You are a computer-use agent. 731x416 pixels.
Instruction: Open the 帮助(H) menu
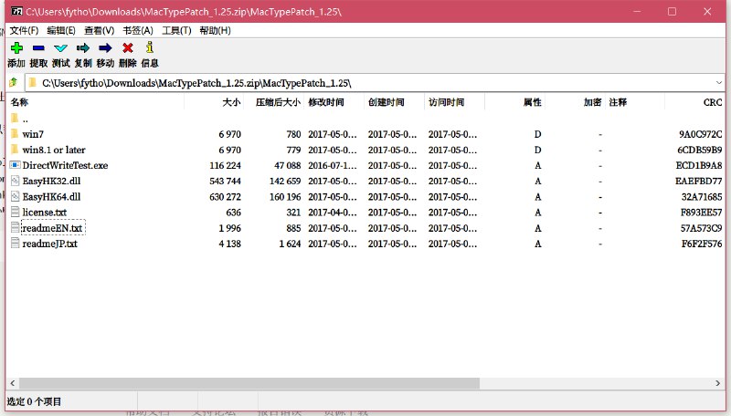[x=215, y=31]
